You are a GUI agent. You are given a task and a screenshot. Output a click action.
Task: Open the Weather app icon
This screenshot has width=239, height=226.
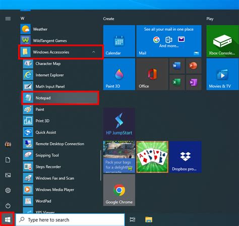point(25,29)
